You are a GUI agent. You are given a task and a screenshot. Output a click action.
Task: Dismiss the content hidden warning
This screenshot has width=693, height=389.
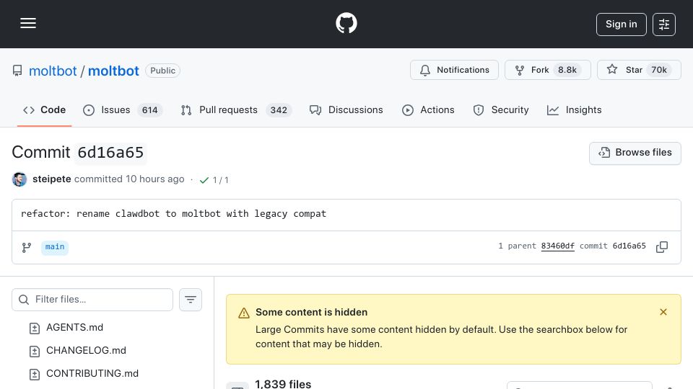click(x=663, y=312)
